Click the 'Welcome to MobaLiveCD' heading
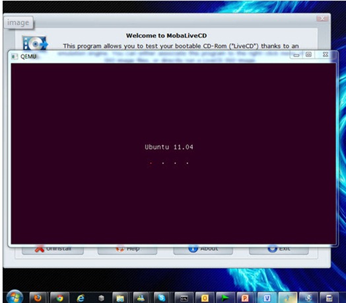The width and height of the screenshot is (346, 303). click(x=166, y=36)
